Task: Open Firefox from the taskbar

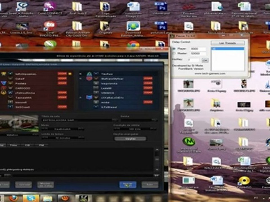Action: point(14,199)
